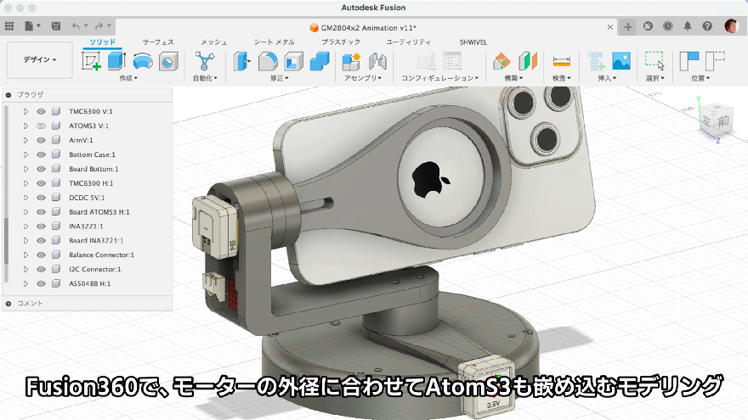Switch to the メッシュ tab
748x420 pixels.
pyautogui.click(x=213, y=42)
